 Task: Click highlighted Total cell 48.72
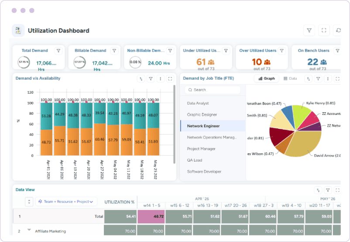pyautogui.click(x=151, y=216)
